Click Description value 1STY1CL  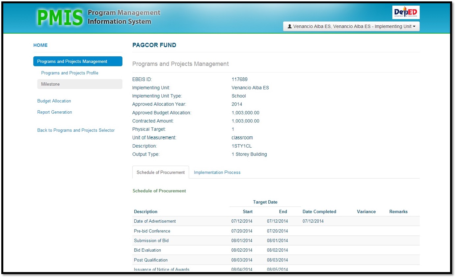(x=242, y=146)
